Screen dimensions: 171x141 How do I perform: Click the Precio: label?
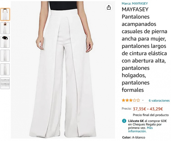(126, 109)
